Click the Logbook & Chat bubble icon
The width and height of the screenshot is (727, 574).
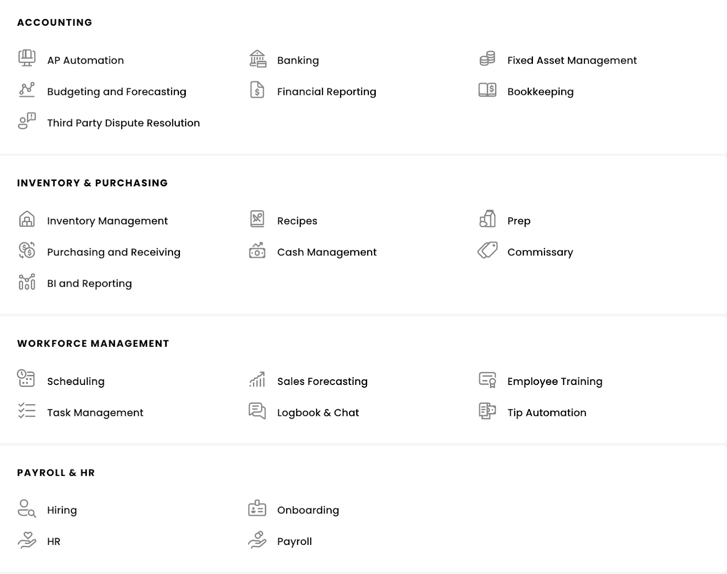point(257,411)
